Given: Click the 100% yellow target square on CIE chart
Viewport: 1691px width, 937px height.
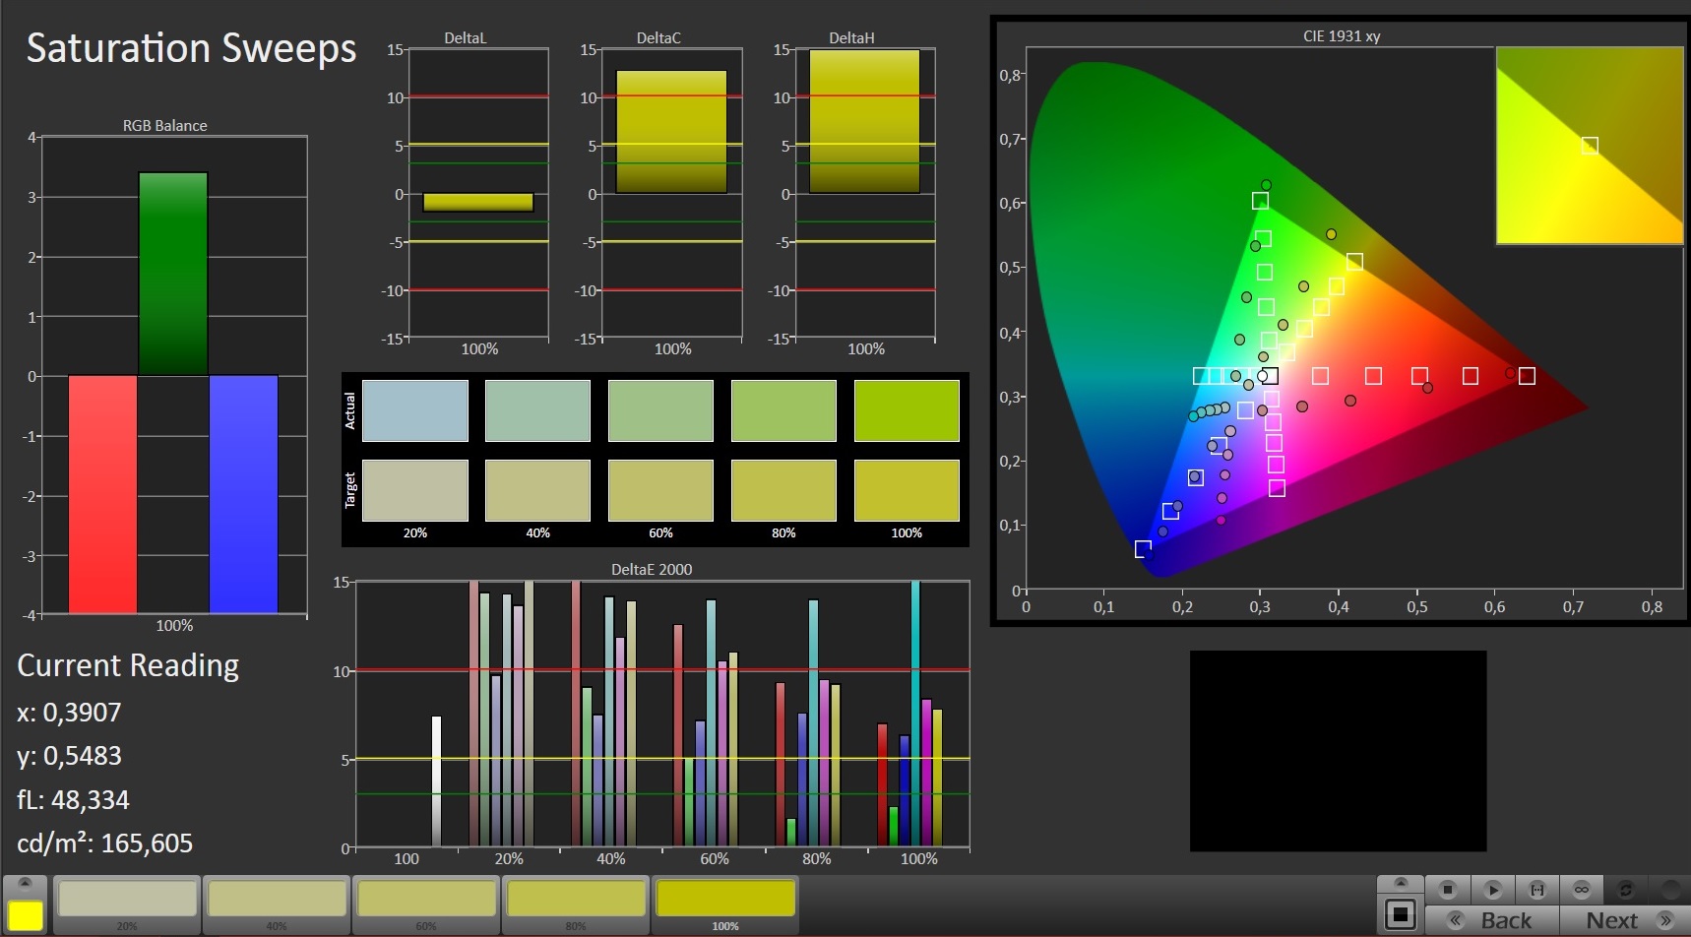Looking at the screenshot, I should 1354,262.
